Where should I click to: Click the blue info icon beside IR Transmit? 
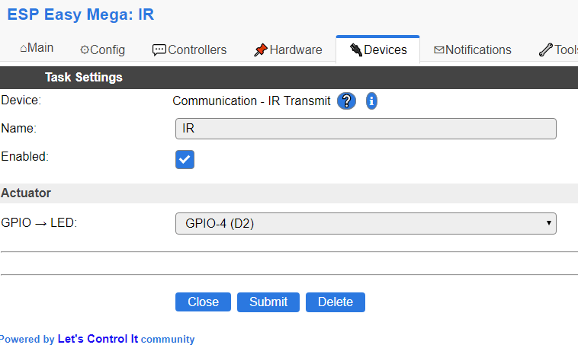click(x=371, y=101)
